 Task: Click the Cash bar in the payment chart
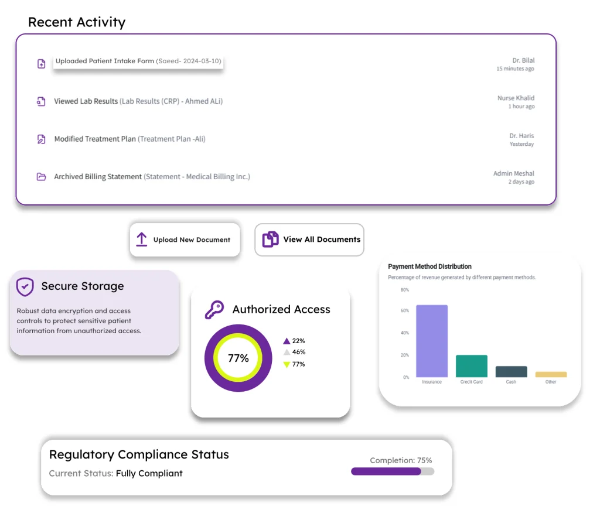pos(511,370)
